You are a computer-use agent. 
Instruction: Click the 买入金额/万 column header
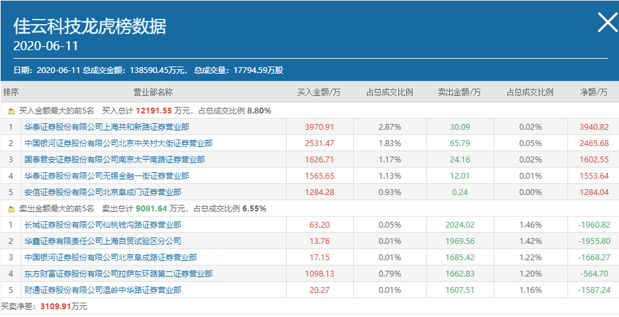point(319,93)
